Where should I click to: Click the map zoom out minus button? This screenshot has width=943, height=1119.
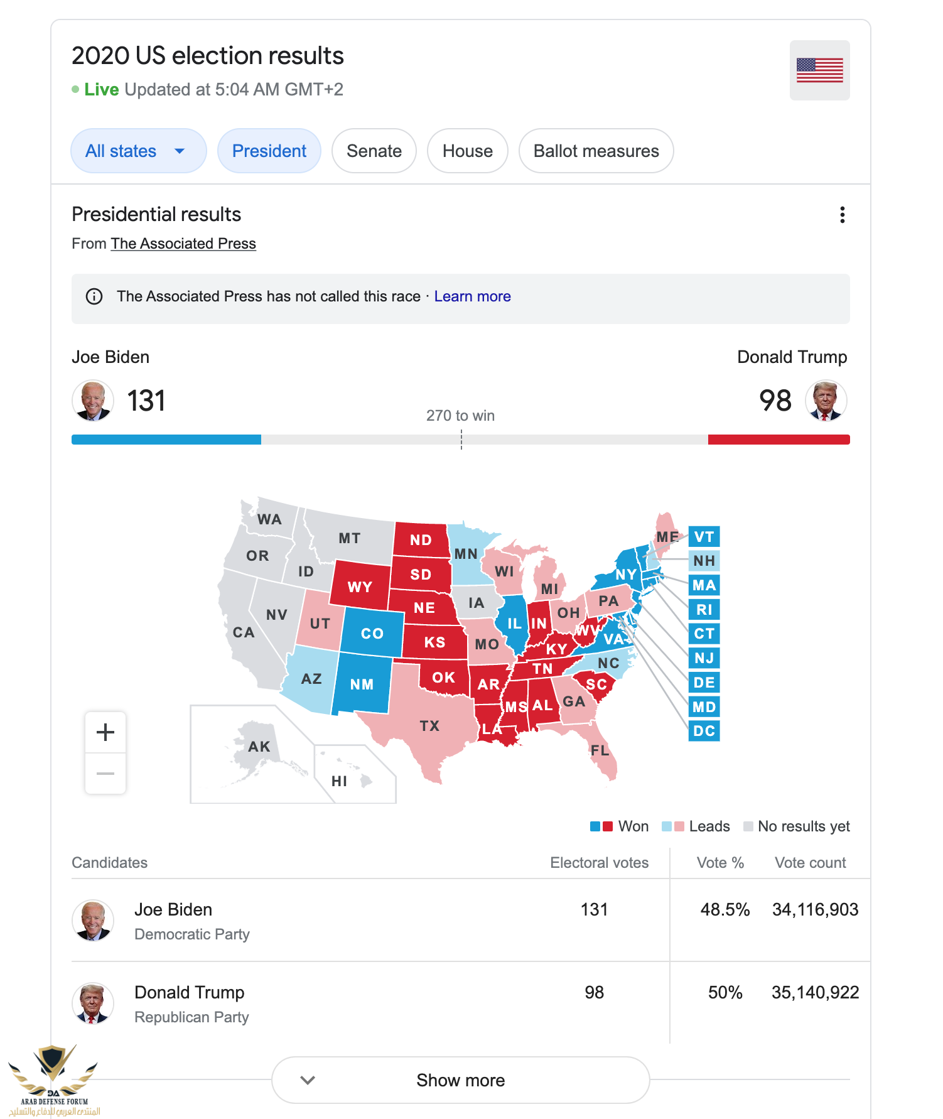pos(105,774)
